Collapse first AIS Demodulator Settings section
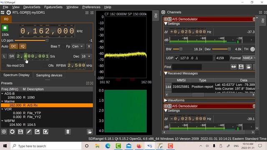This screenshot has height=150, width=267. click(166, 24)
